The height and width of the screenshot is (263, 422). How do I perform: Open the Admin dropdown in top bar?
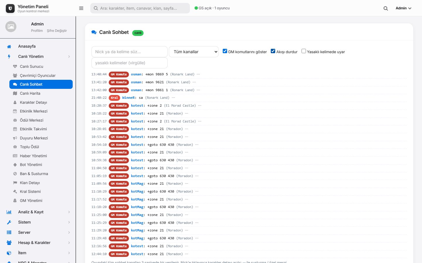tap(404, 8)
